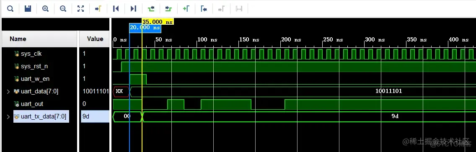Jump to the next transition
The height and width of the screenshot is (152, 476).
[x=168, y=9]
